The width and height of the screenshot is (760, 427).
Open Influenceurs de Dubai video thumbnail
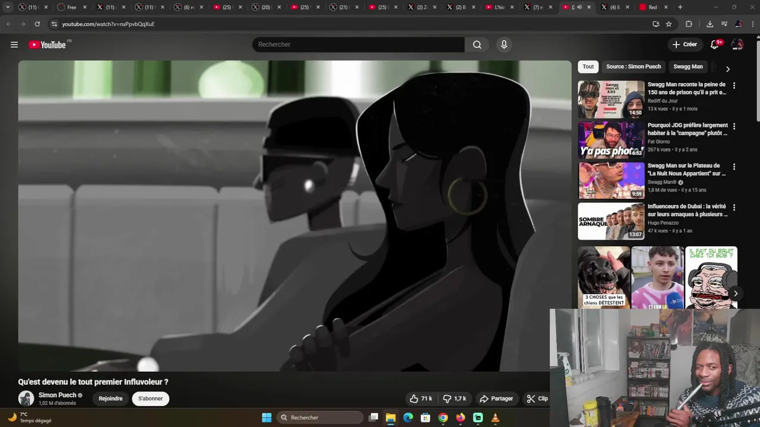[x=611, y=221]
